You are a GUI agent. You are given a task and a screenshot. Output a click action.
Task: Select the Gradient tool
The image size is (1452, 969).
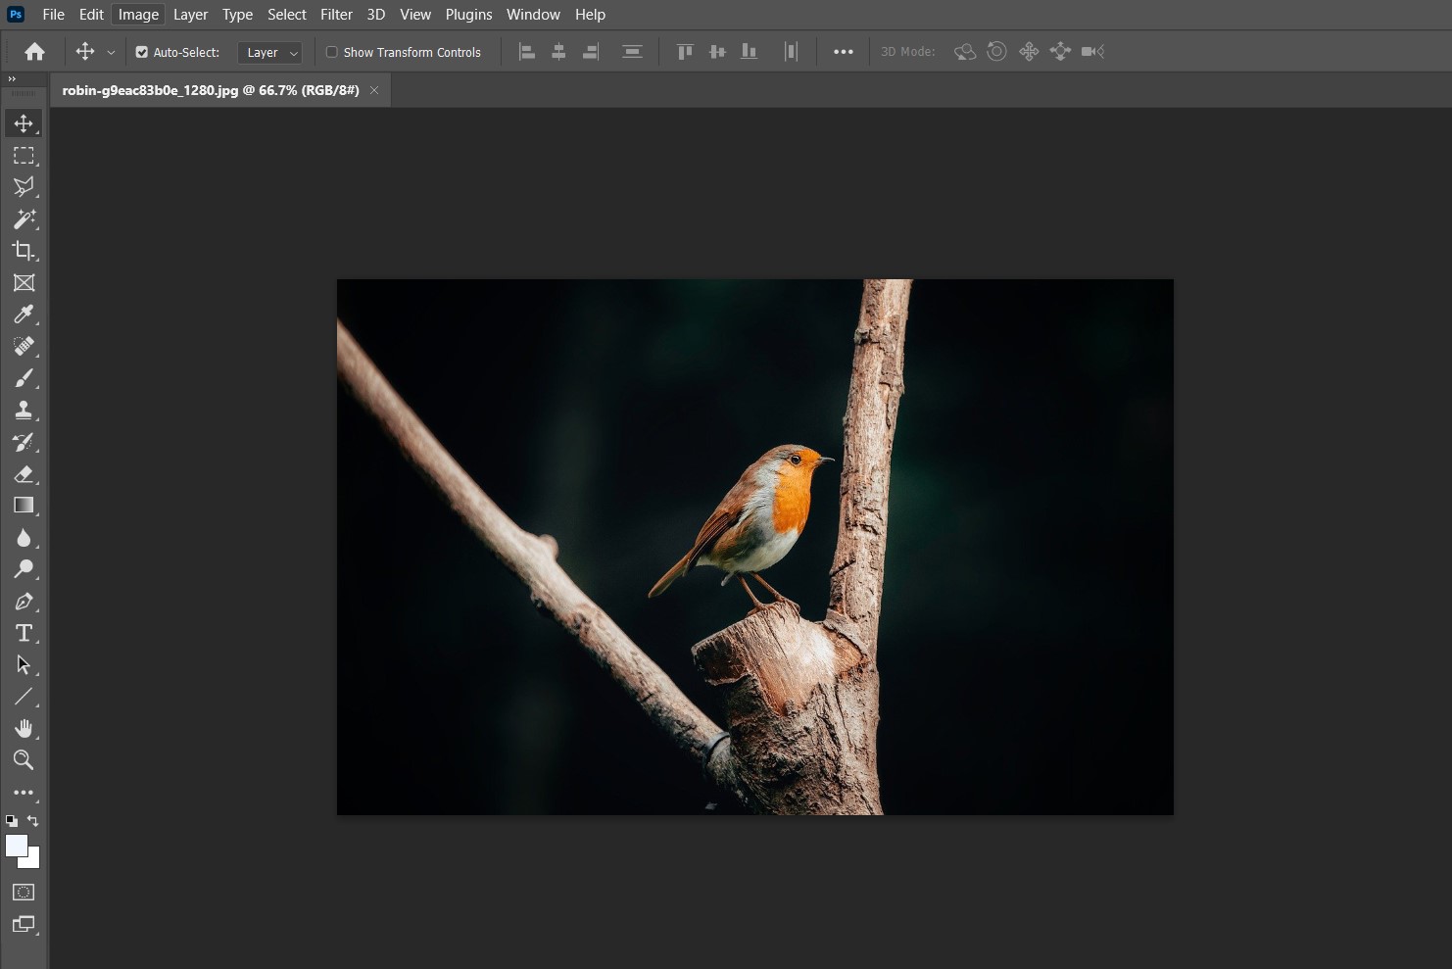24,506
